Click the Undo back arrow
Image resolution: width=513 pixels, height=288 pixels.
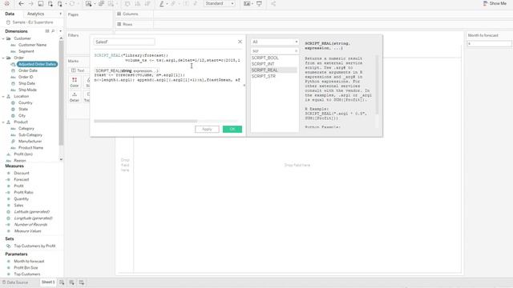[21, 3]
